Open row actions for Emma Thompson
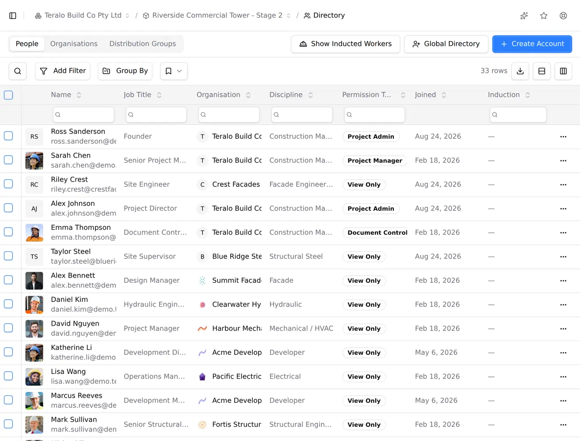 563,232
